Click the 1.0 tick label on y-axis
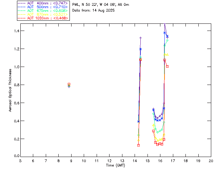The image size is (217, 174). tap(16, 67)
